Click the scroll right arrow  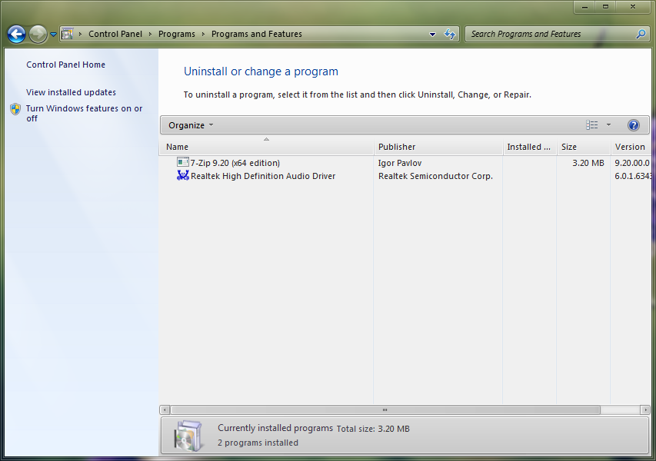click(645, 410)
